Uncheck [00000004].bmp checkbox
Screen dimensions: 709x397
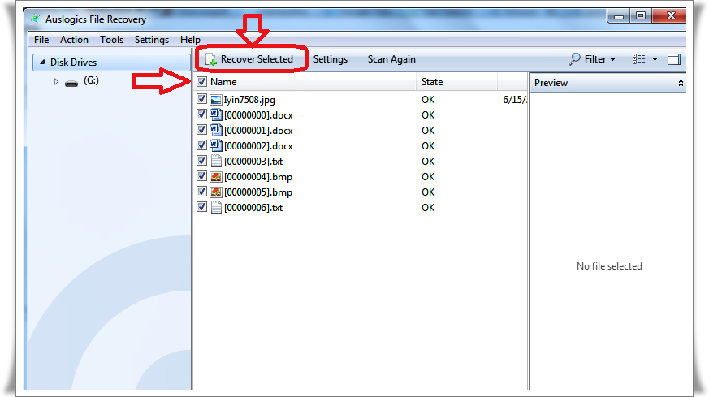pos(201,176)
